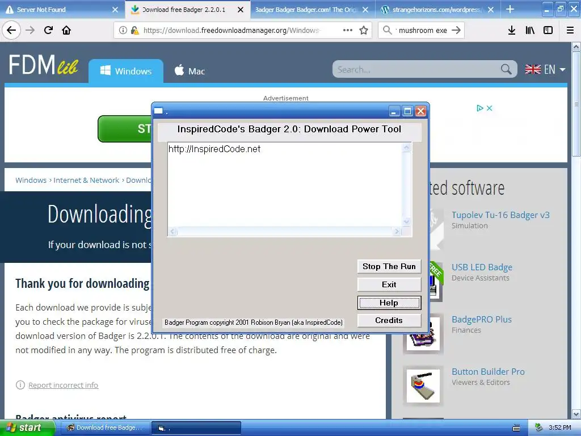Image resolution: width=581 pixels, height=436 pixels.
Task: Click inside the Badger URL text area
Action: pyautogui.click(x=285, y=185)
